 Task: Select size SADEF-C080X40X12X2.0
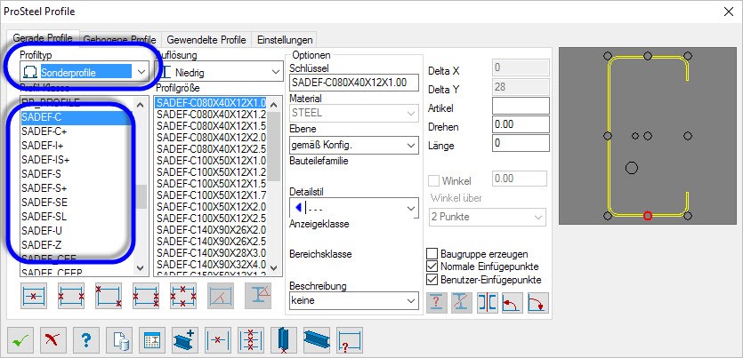click(212, 137)
